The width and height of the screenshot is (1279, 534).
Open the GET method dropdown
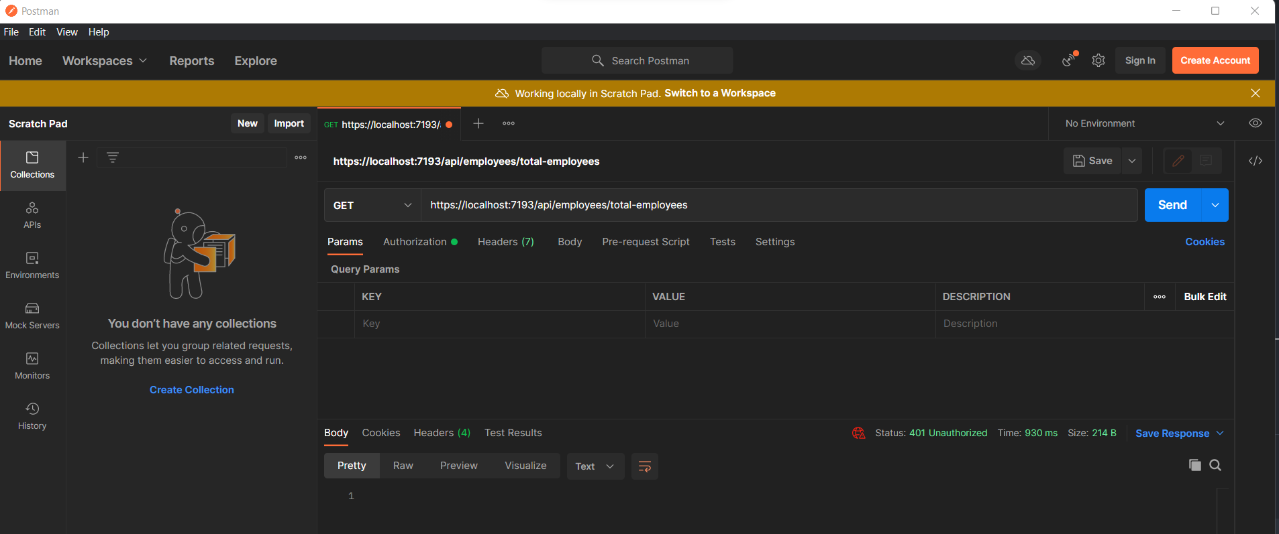(x=372, y=205)
